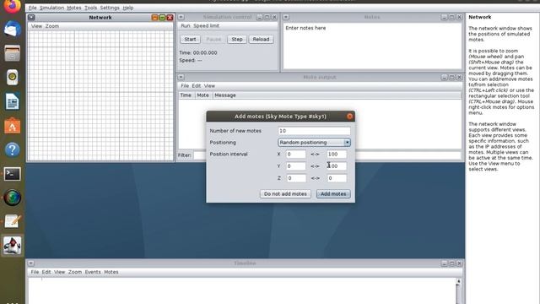Open the globe application dock icon
This screenshot has width=540, height=304.
tap(13, 198)
